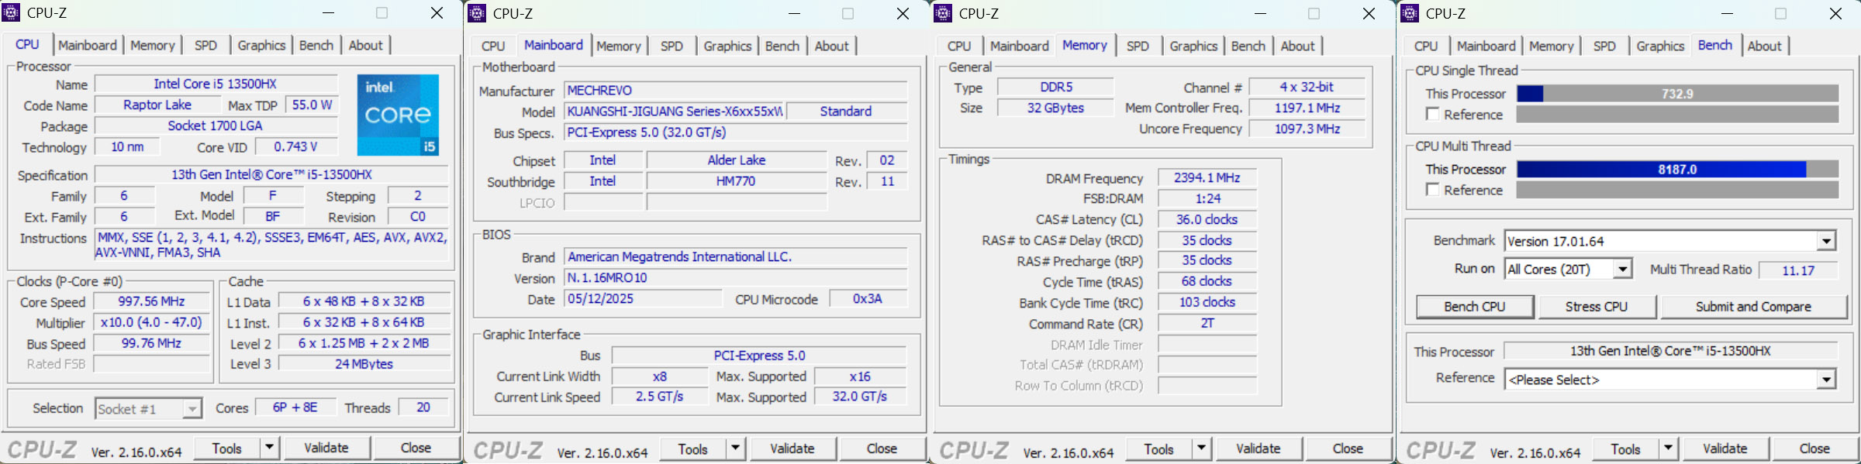Switch to Mainboard tab in the CPU window
Image resolution: width=1861 pixels, height=464 pixels.
click(88, 45)
